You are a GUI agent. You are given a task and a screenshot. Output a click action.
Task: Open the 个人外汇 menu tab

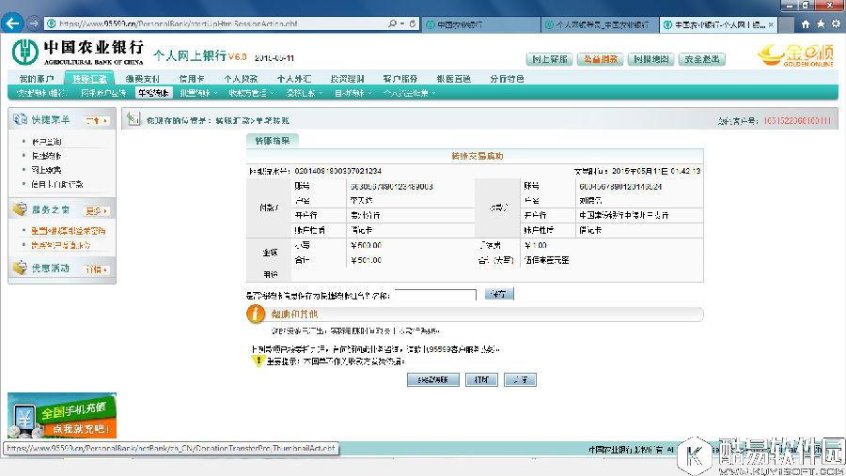coord(293,79)
